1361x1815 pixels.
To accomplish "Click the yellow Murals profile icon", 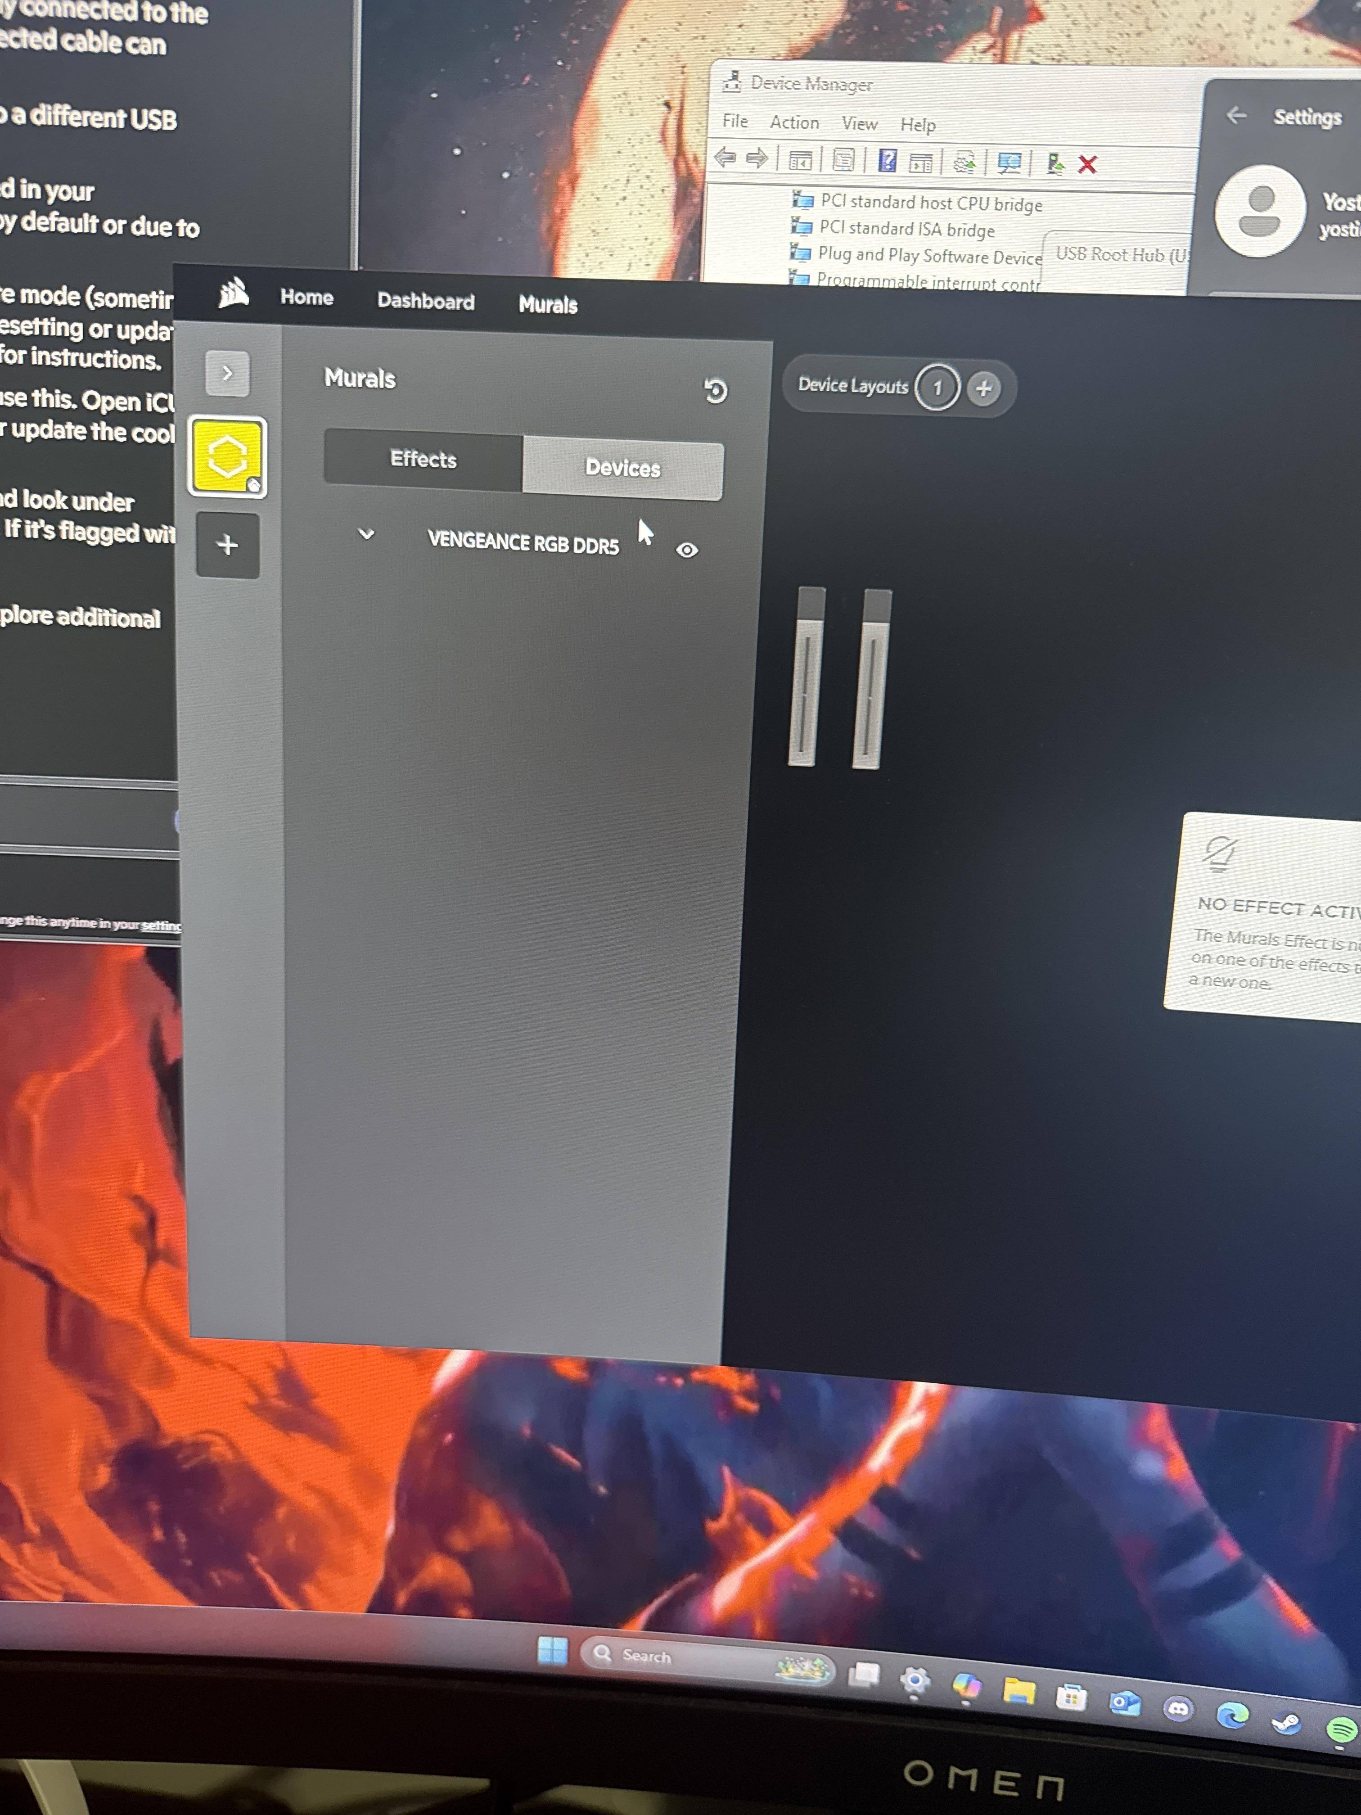I will point(227,456).
